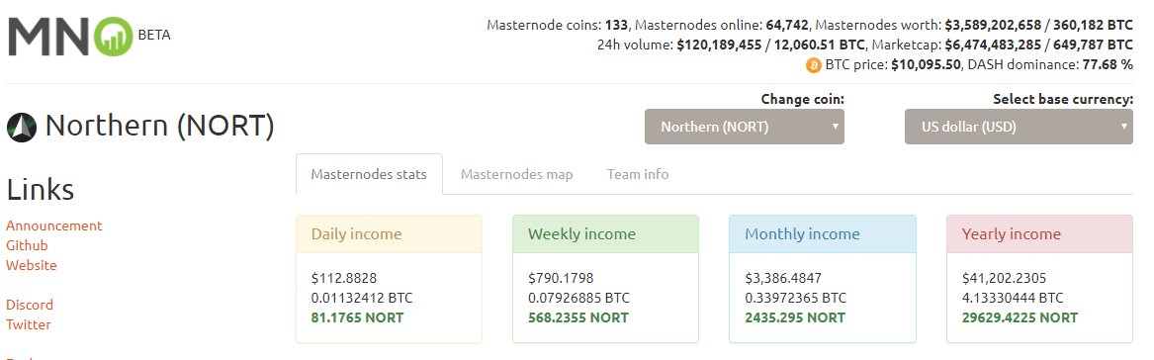Click the orange Bitcoin icon
The image size is (1154, 360).
tap(814, 65)
